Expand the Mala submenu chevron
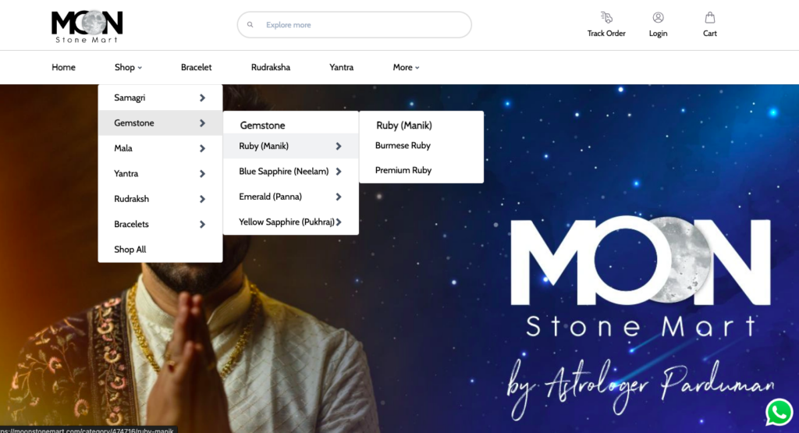The height and width of the screenshot is (433, 799). coord(202,148)
